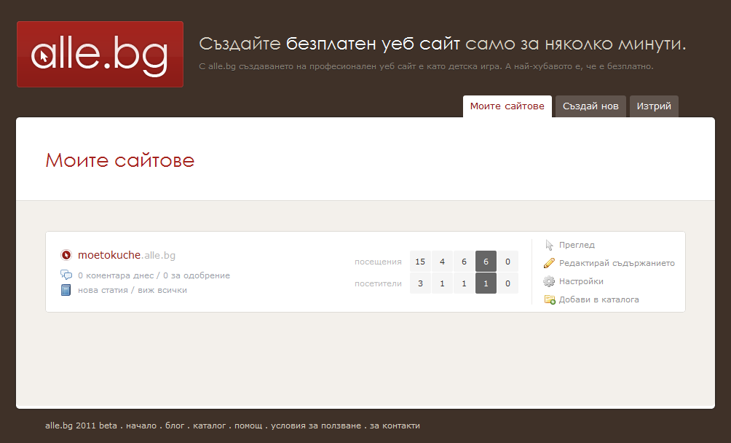
Task: Click the посещения cell showing 4
Action: tap(442, 262)
